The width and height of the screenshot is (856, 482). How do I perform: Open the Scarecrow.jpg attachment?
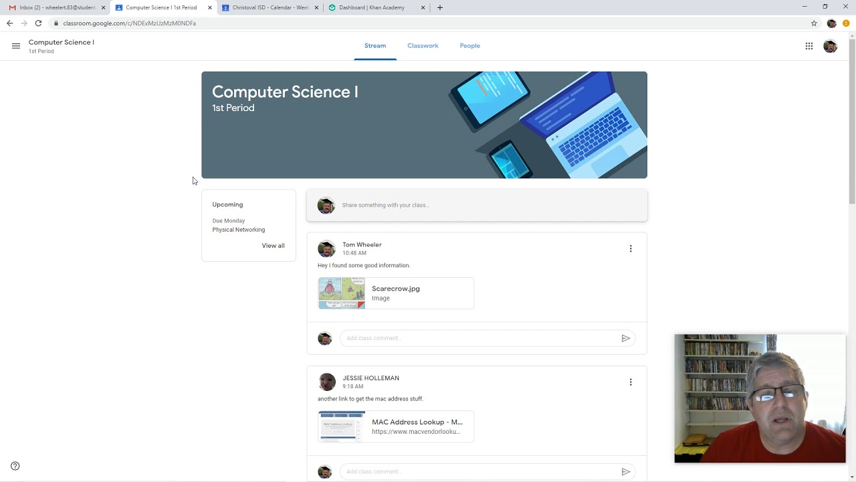[x=396, y=294]
